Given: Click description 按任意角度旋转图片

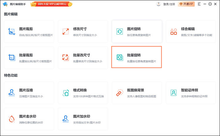Looking at the screenshot, I should tap(139, 35).
